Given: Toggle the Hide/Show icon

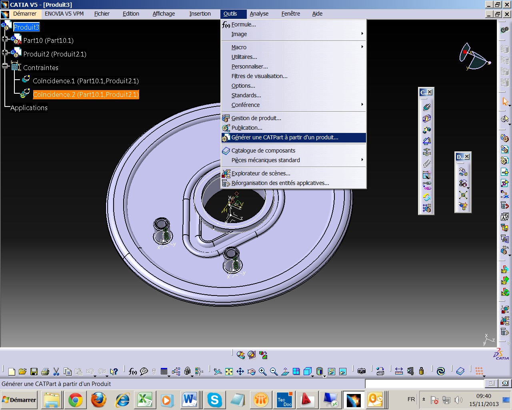Looking at the screenshot, I should [x=331, y=372].
